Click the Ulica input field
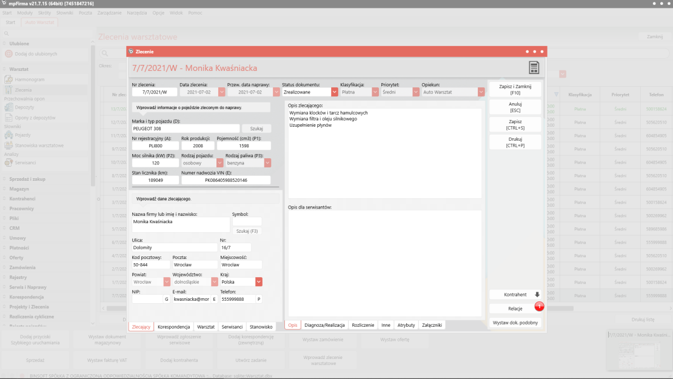Image resolution: width=673 pixels, height=379 pixels. pyautogui.click(x=175, y=247)
